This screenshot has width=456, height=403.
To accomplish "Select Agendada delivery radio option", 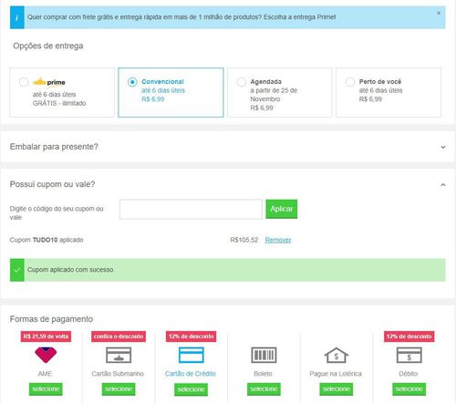I will (x=242, y=82).
